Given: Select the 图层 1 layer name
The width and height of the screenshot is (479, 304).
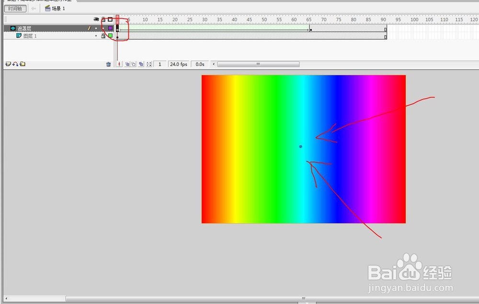Looking at the screenshot, I should (x=30, y=36).
